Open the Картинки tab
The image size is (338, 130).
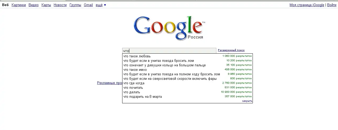(x=19, y=5)
